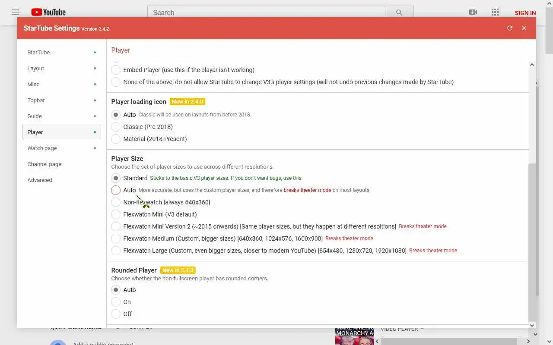Select Material (2018-Present) loading icon

click(116, 139)
